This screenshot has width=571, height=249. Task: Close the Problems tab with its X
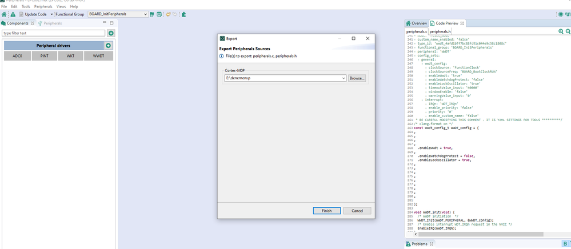point(432,244)
